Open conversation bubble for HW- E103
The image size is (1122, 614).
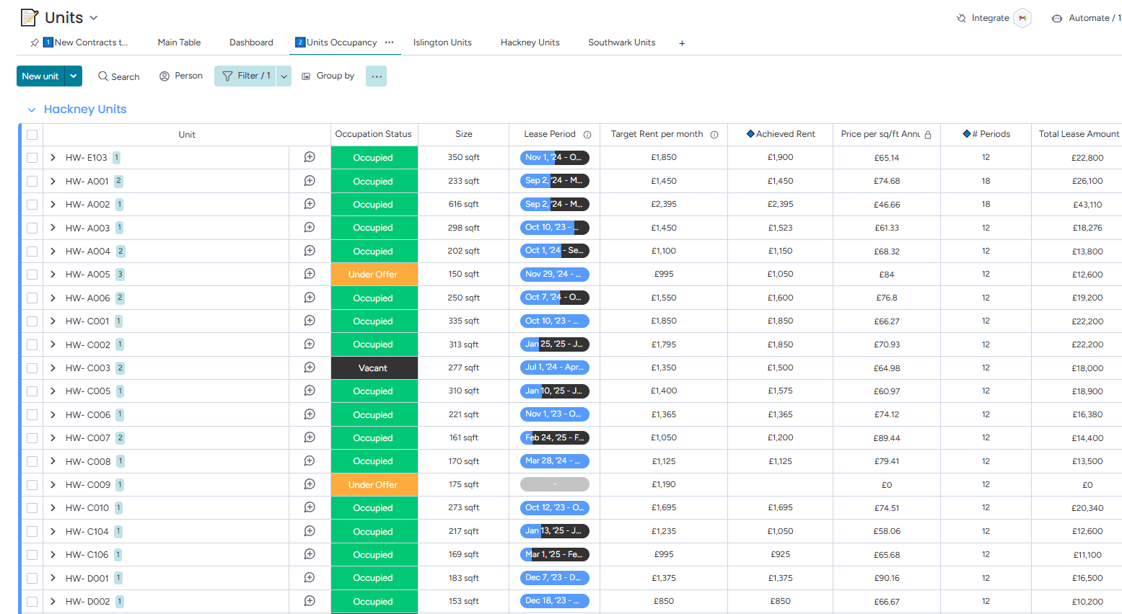310,157
